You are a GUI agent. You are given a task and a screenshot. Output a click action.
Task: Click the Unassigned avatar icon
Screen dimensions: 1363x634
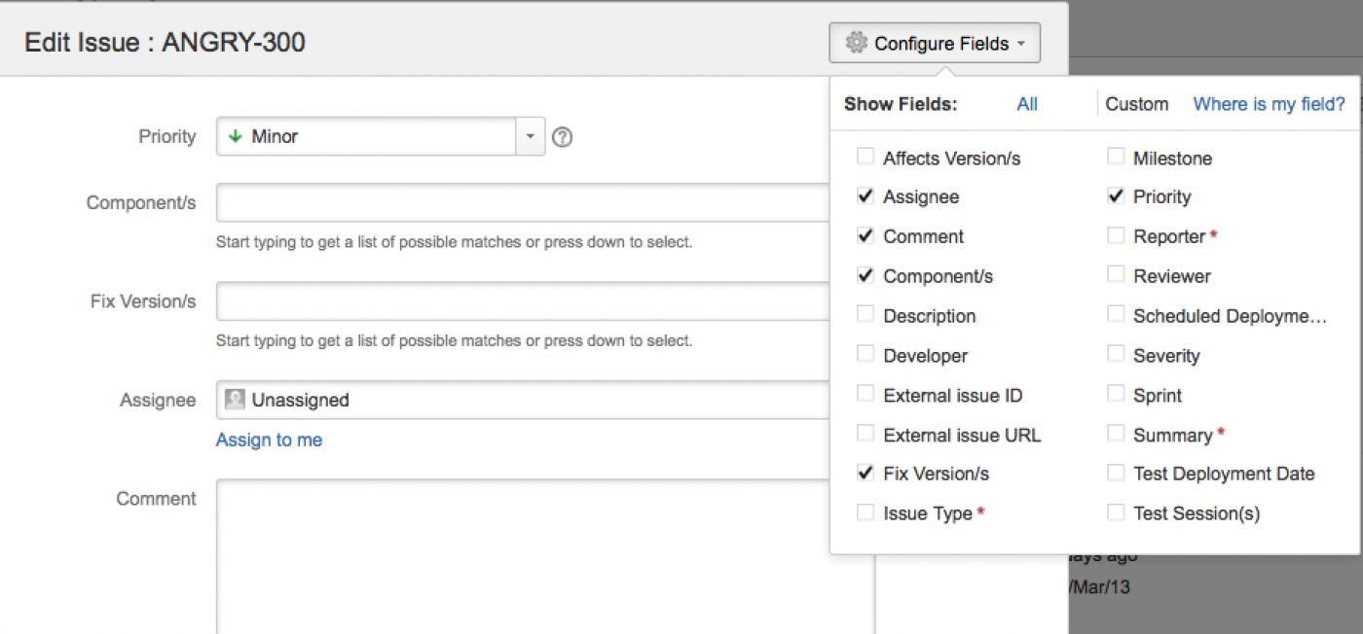coord(235,400)
